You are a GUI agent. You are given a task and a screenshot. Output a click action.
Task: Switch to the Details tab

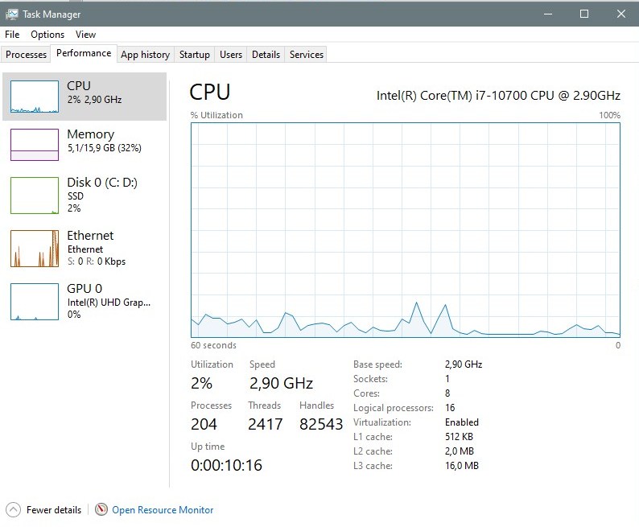(266, 55)
